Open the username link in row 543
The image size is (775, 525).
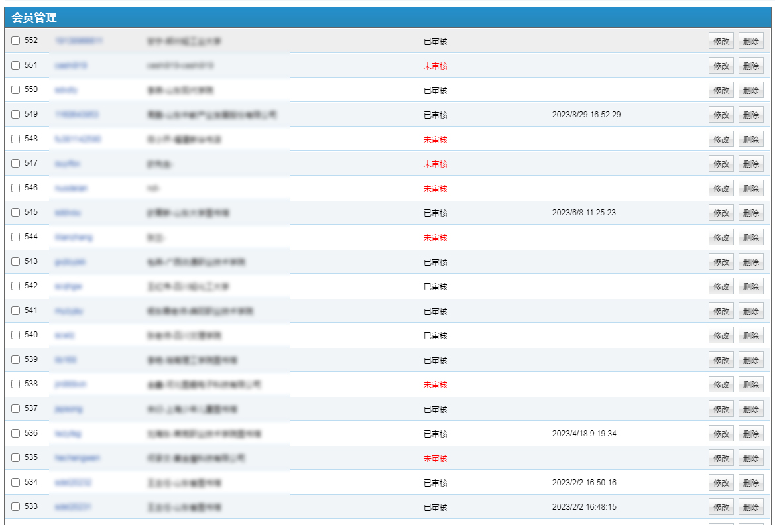tap(70, 262)
